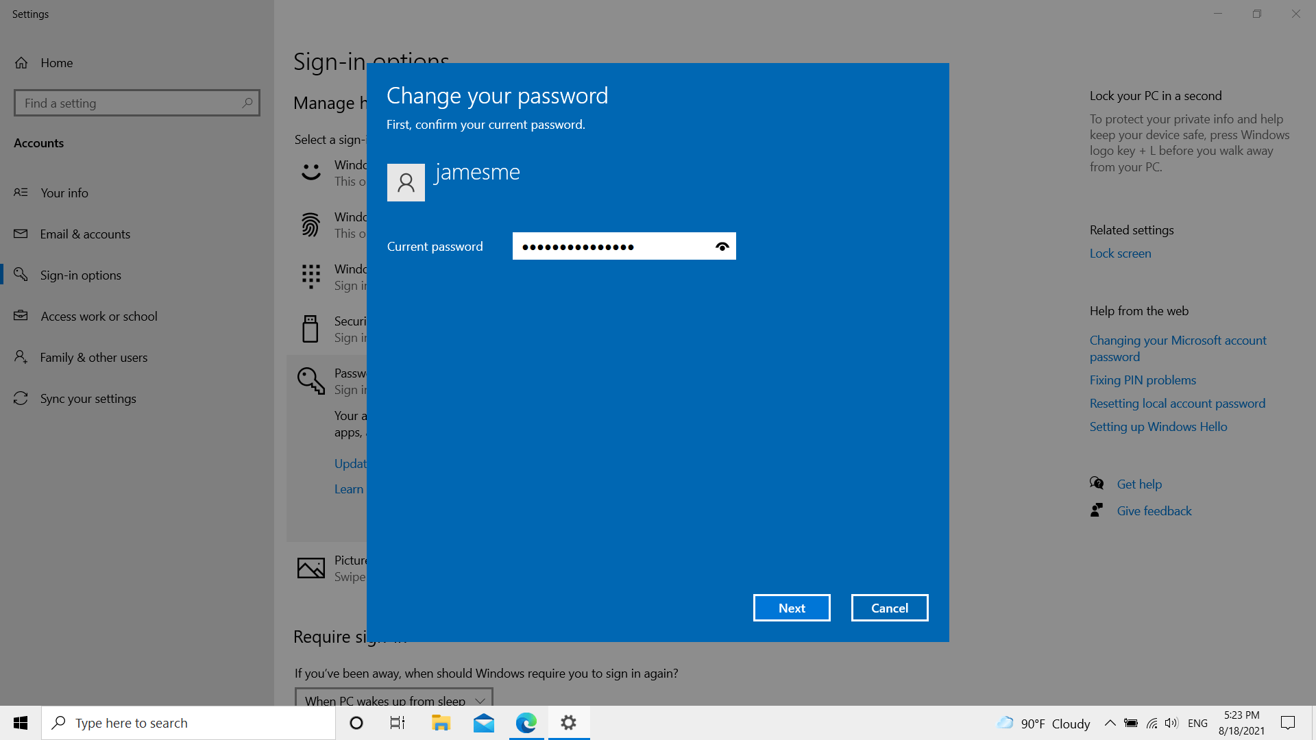
Task: Open the Home settings page
Action: [x=56, y=63]
